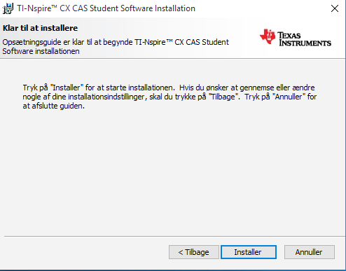Go back with the Tilbage button
The width and height of the screenshot is (346, 271).
194,252
